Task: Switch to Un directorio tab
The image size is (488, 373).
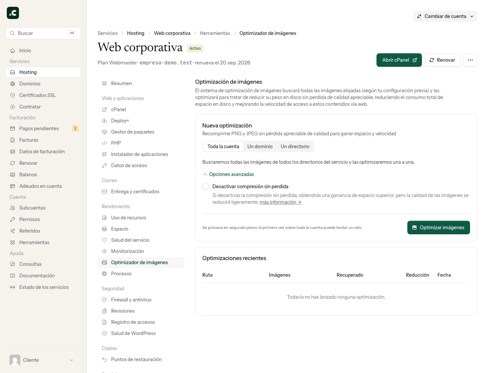Action: pyautogui.click(x=295, y=146)
